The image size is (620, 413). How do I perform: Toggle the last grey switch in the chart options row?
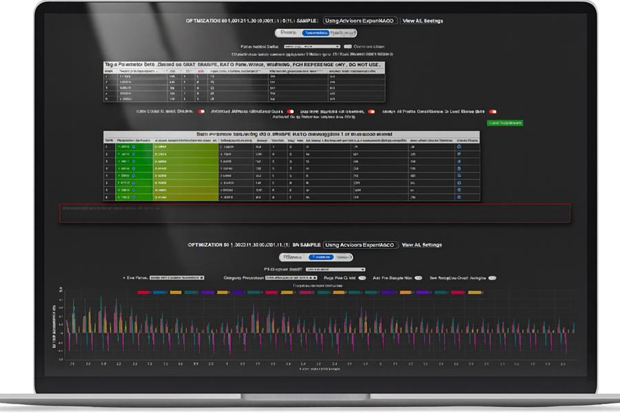tap(493, 278)
